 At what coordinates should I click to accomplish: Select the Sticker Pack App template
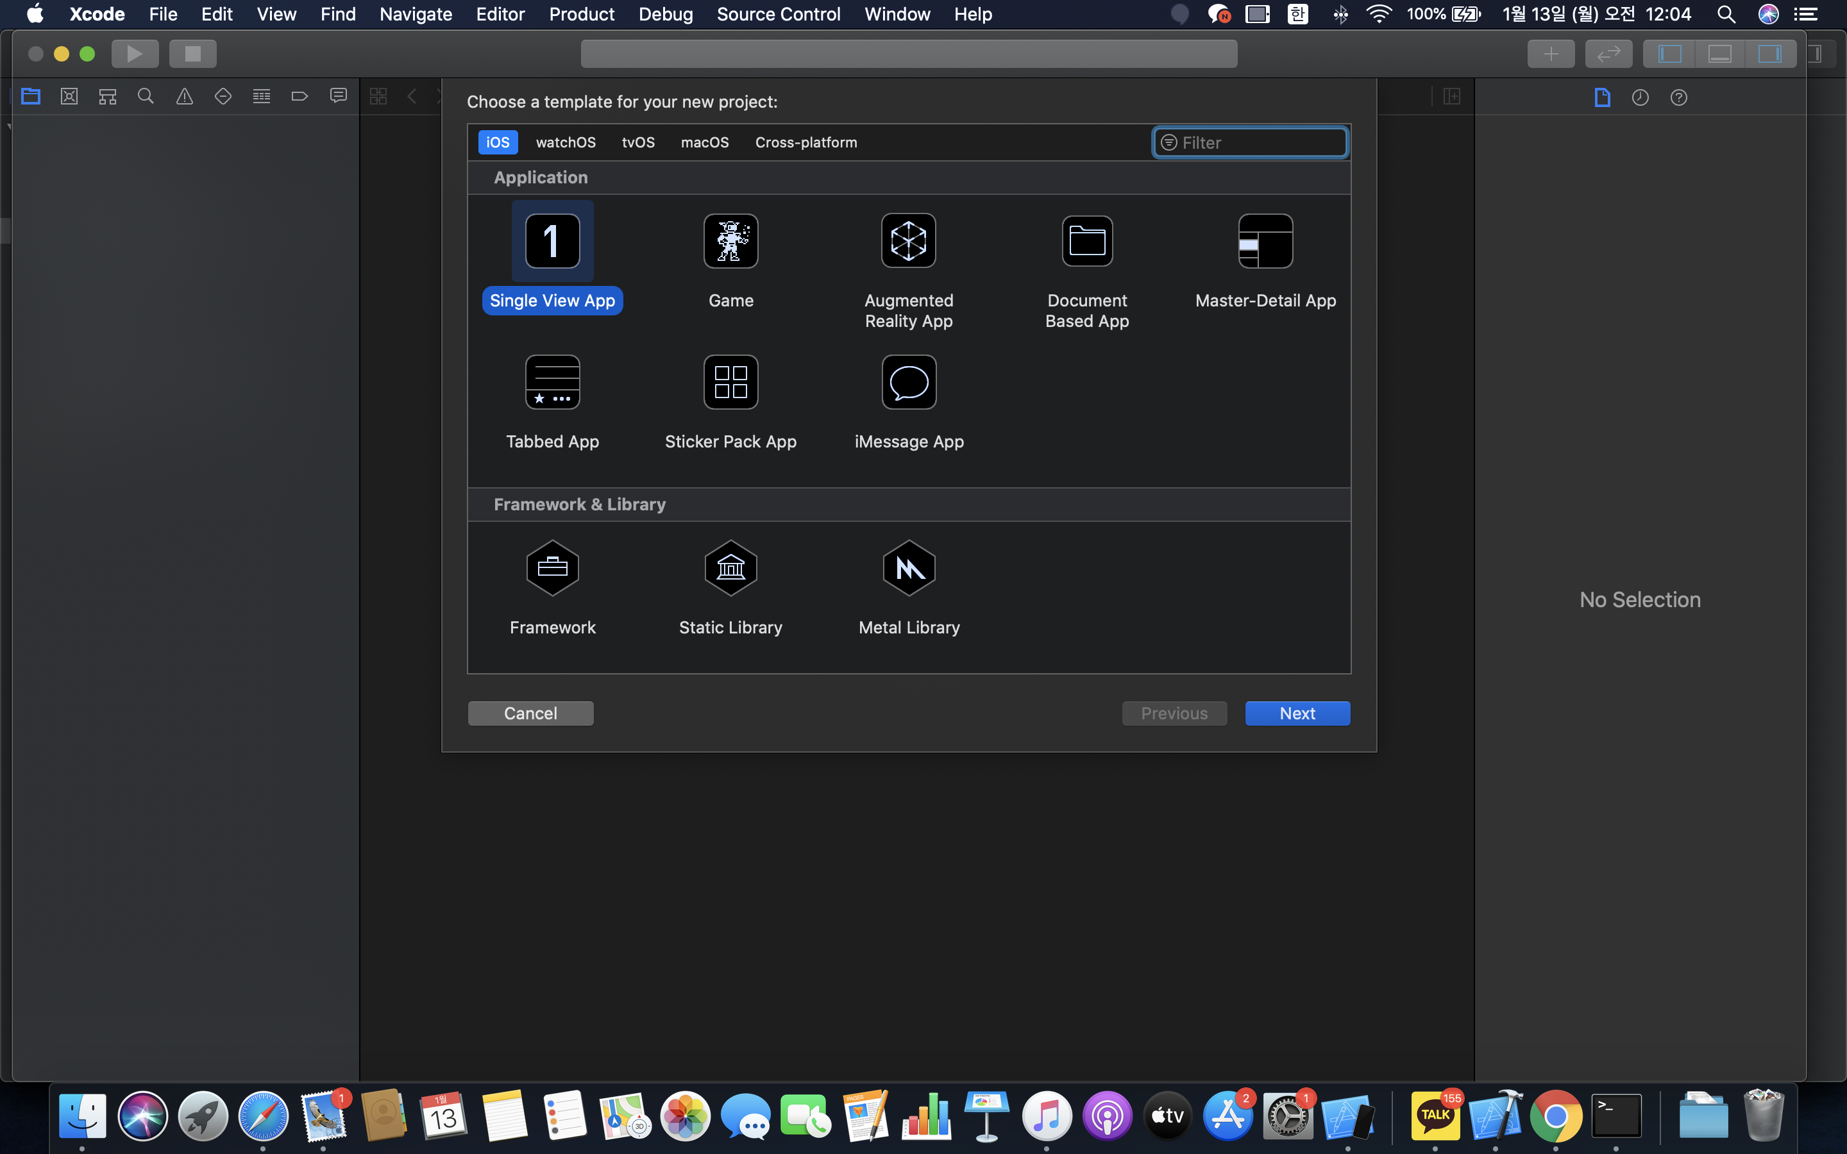pyautogui.click(x=730, y=382)
